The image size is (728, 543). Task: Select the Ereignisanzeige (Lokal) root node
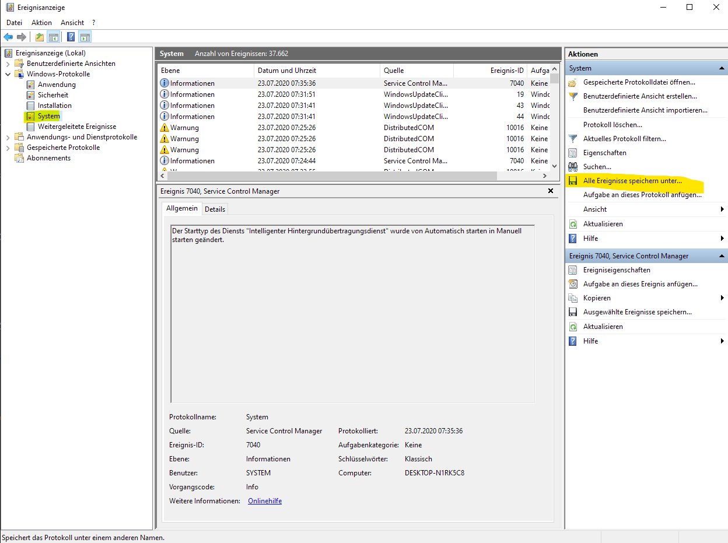pyautogui.click(x=50, y=53)
